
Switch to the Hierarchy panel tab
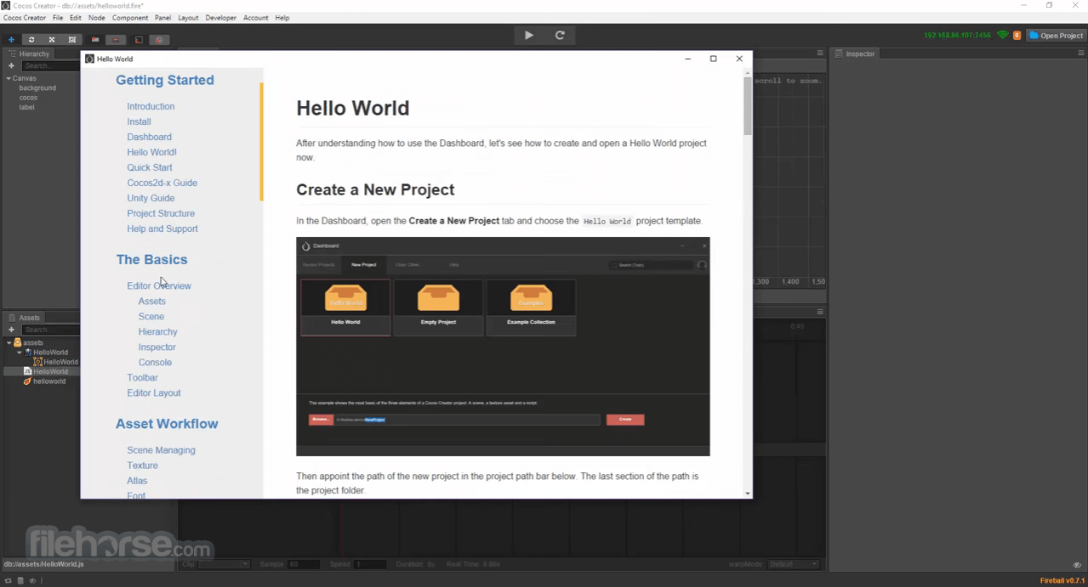(29, 54)
